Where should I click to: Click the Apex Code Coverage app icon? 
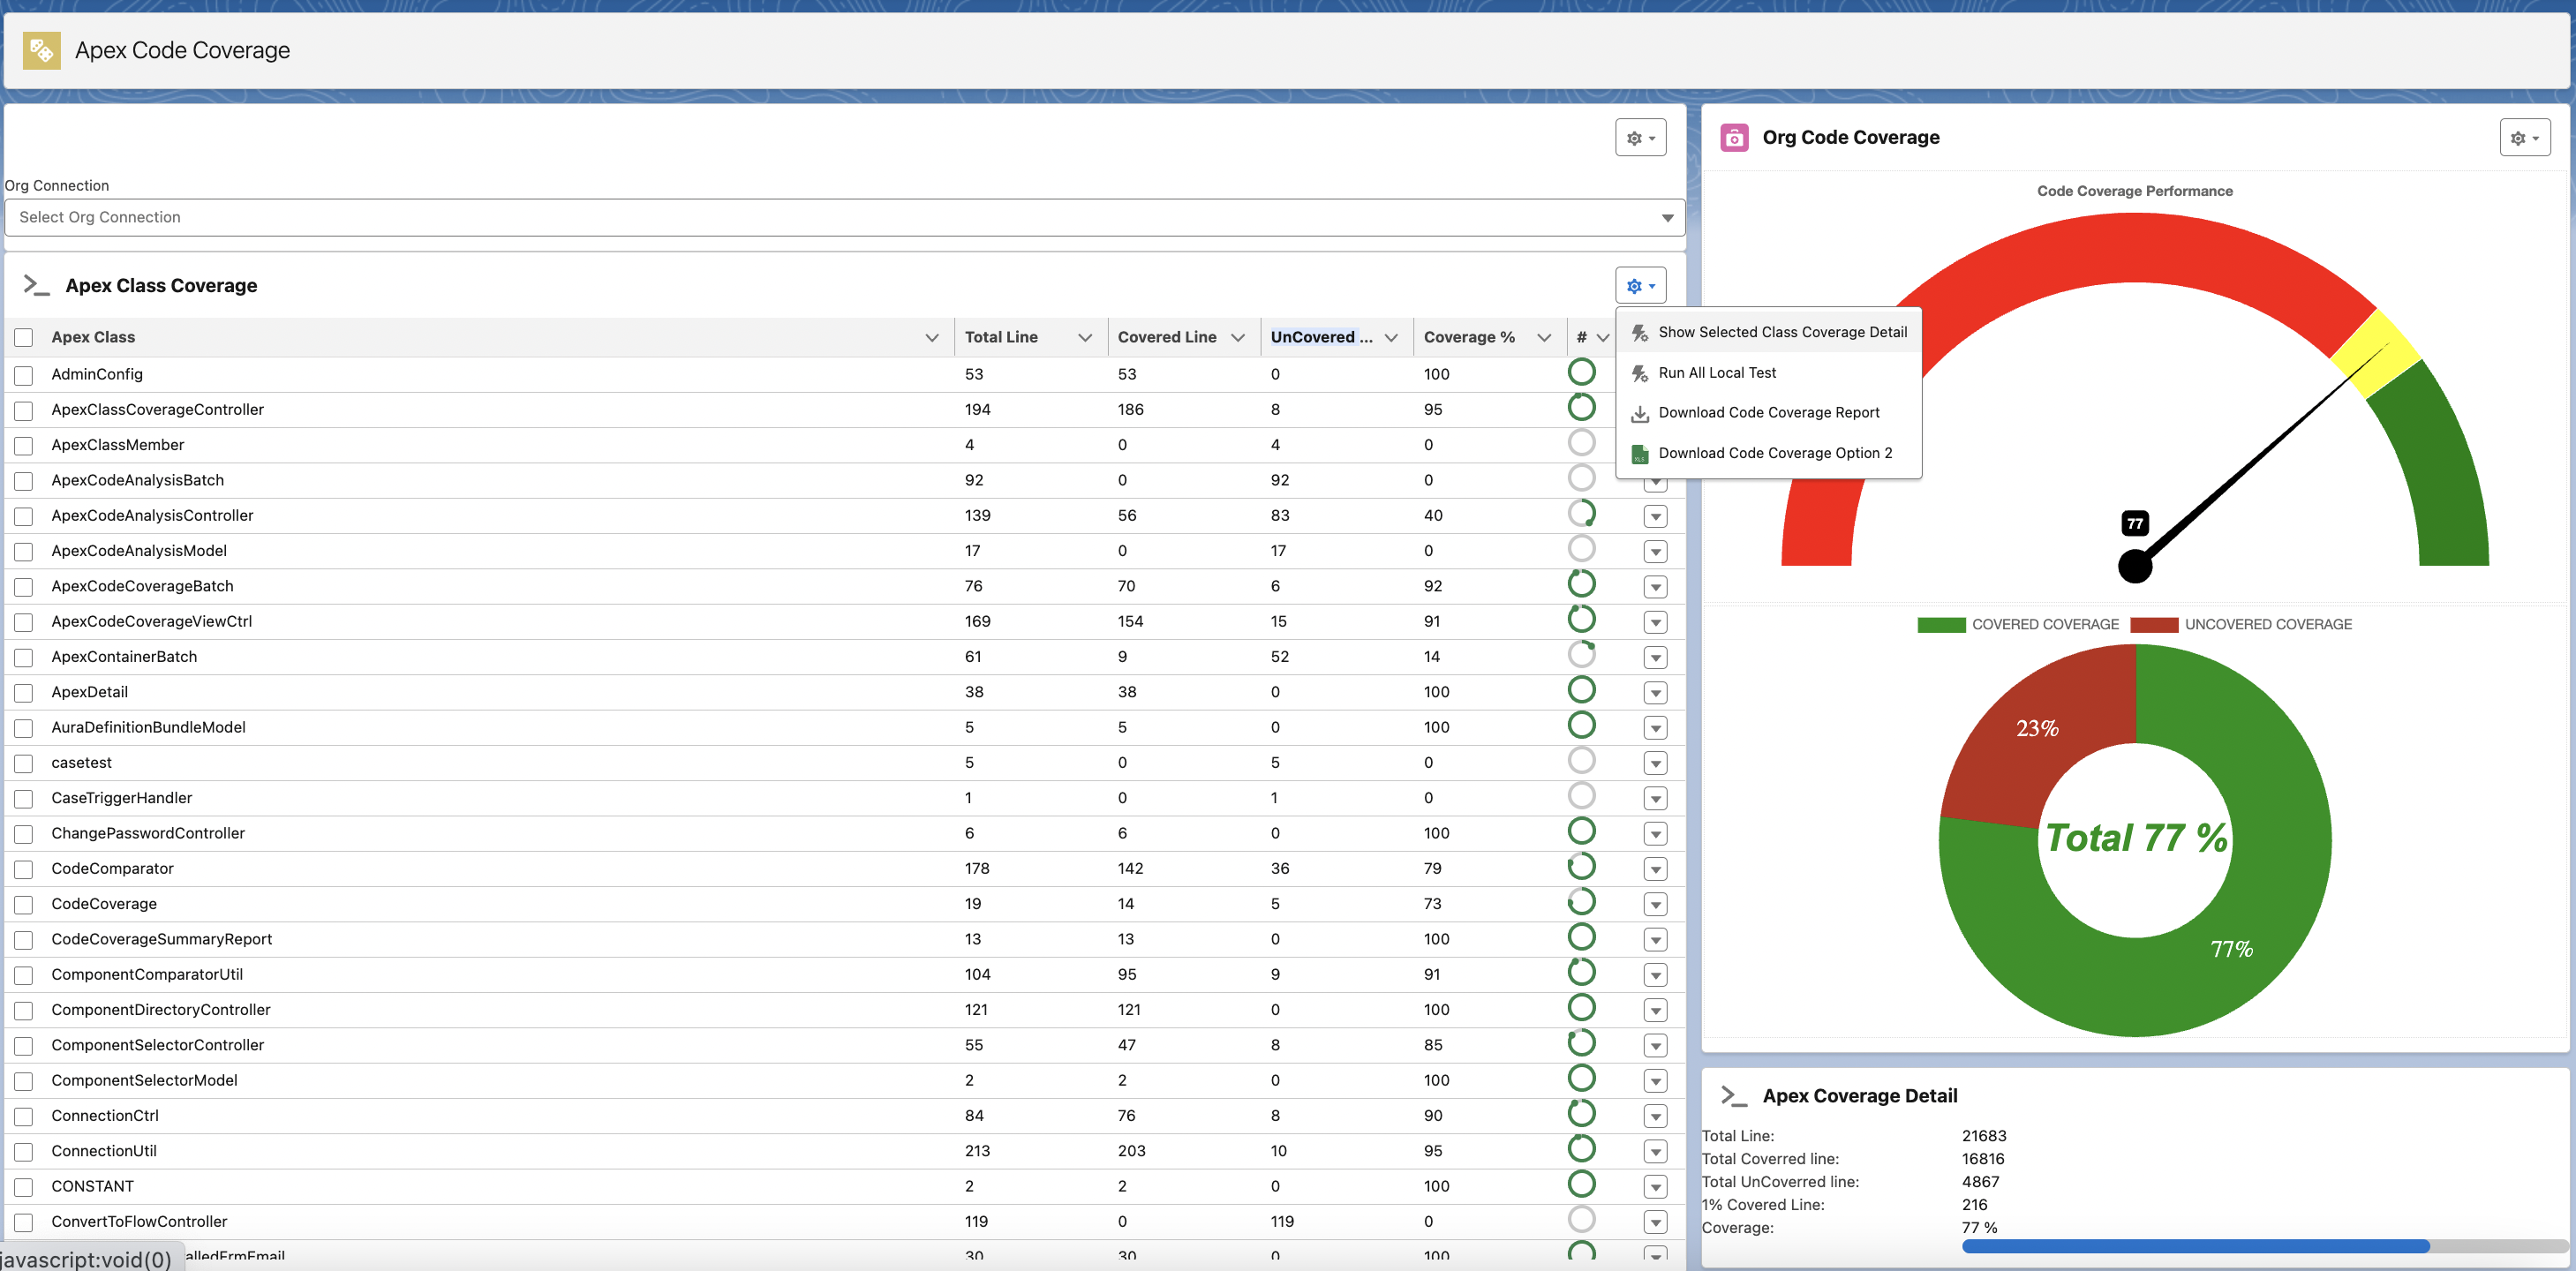pyautogui.click(x=41, y=50)
